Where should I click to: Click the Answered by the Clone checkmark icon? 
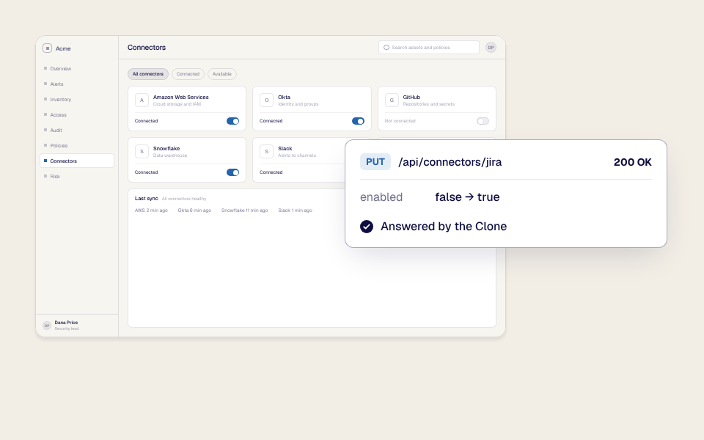(x=367, y=227)
